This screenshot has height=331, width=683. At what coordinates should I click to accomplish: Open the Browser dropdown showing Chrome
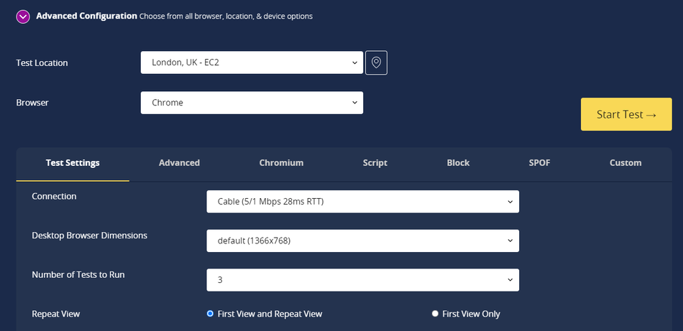click(x=252, y=103)
